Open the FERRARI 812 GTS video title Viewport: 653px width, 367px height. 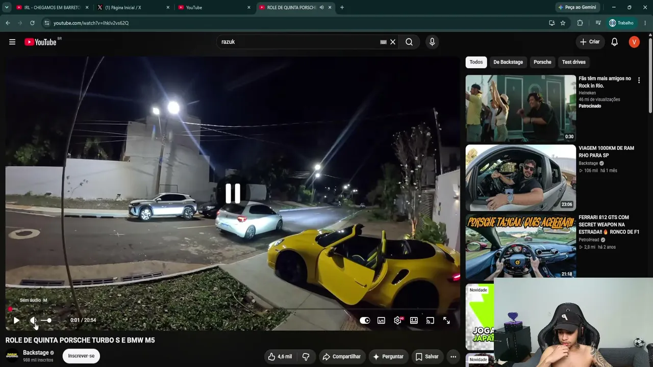609,225
